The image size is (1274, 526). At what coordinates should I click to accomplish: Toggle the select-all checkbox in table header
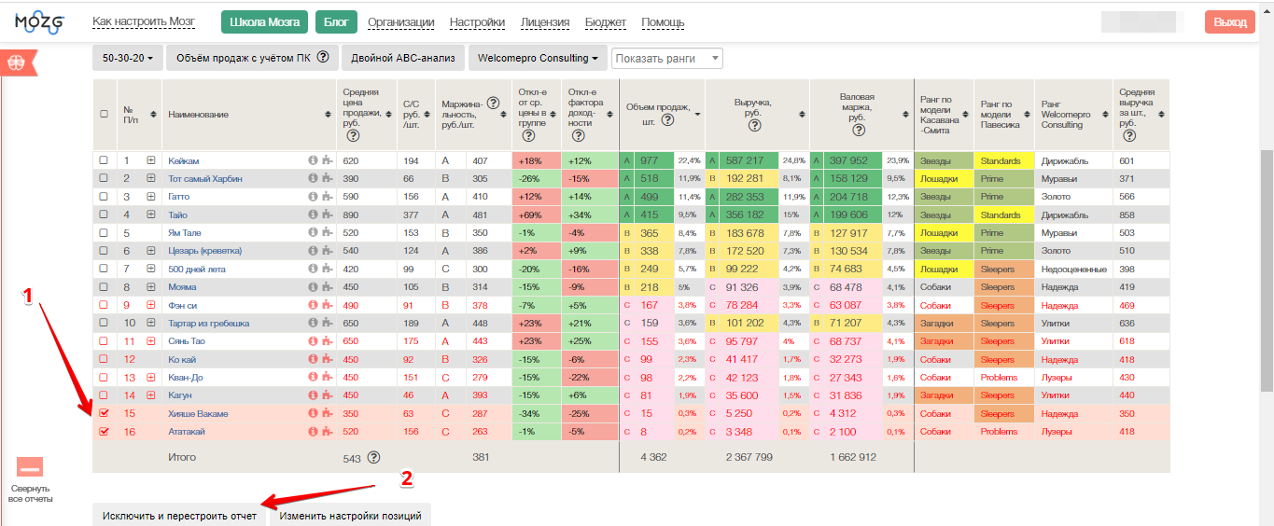104,114
